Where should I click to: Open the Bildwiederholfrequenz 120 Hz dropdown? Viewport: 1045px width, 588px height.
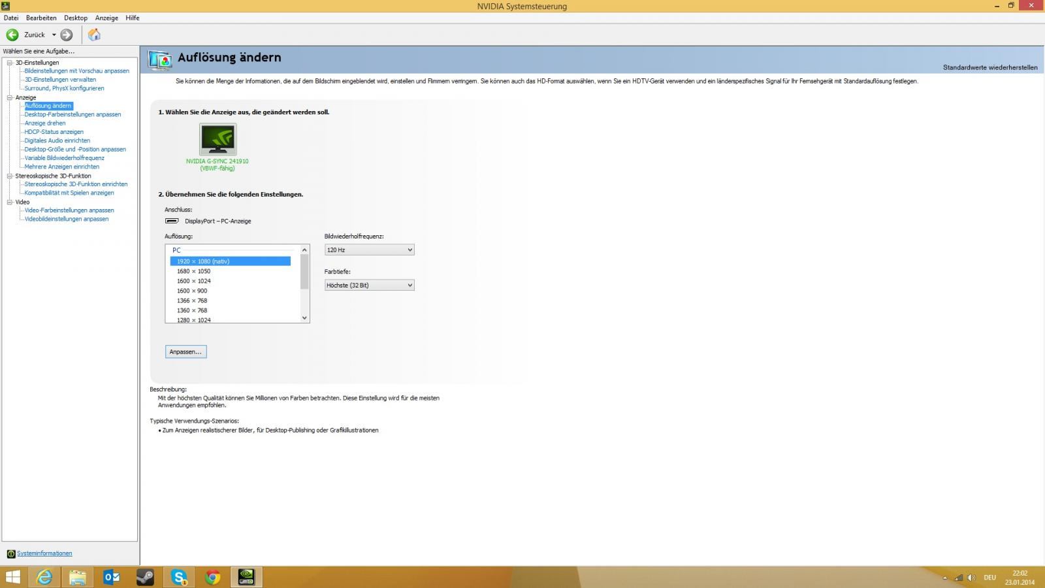(x=370, y=250)
